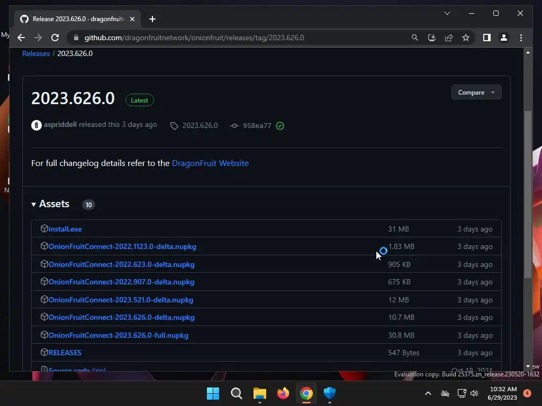The height and width of the screenshot is (406, 542).
Task: Click the 30.8 MB size text
Action: pyautogui.click(x=401, y=335)
